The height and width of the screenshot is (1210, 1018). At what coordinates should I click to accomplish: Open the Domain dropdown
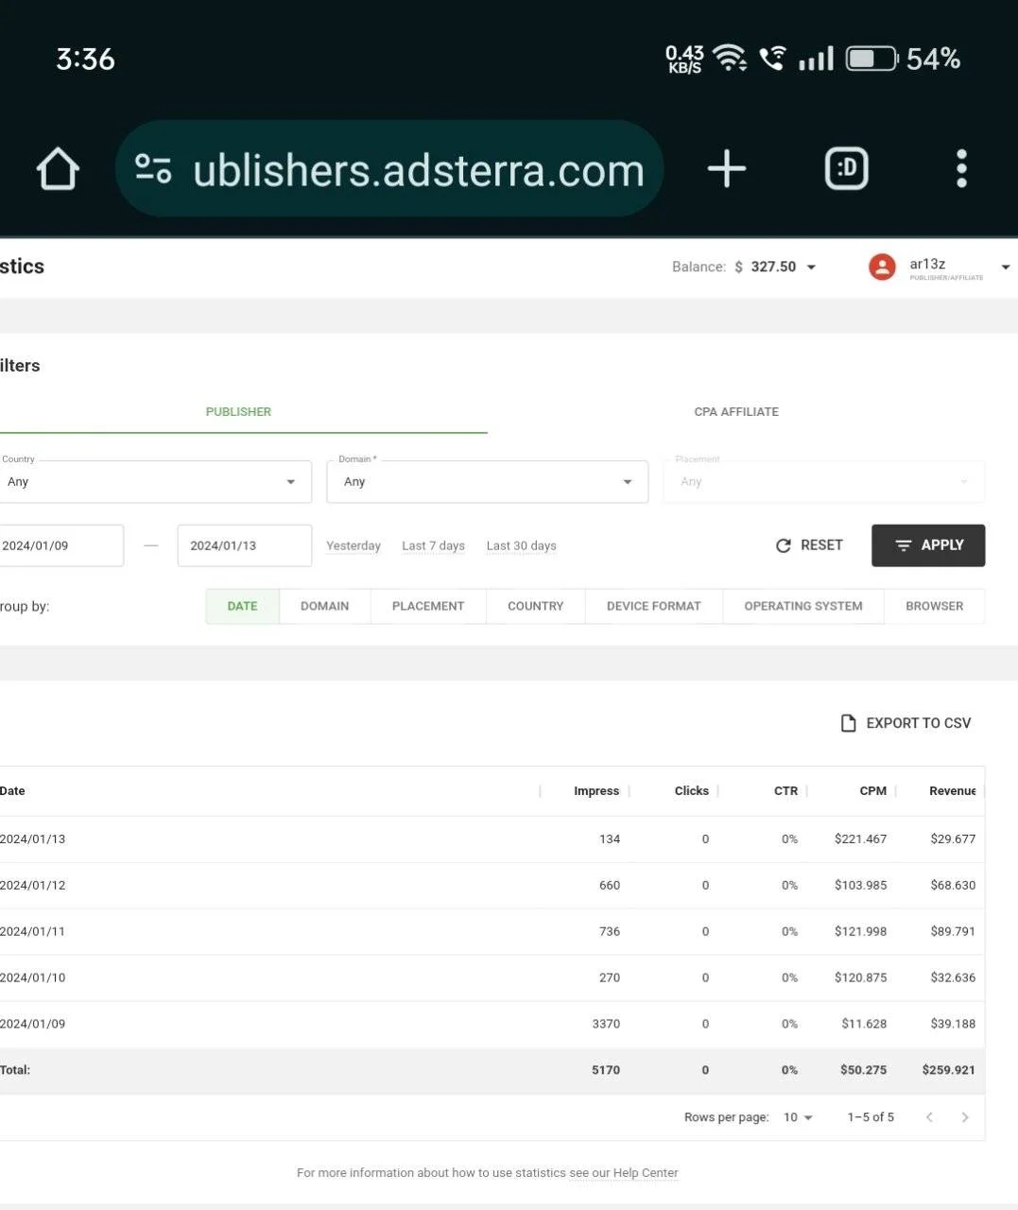point(488,482)
